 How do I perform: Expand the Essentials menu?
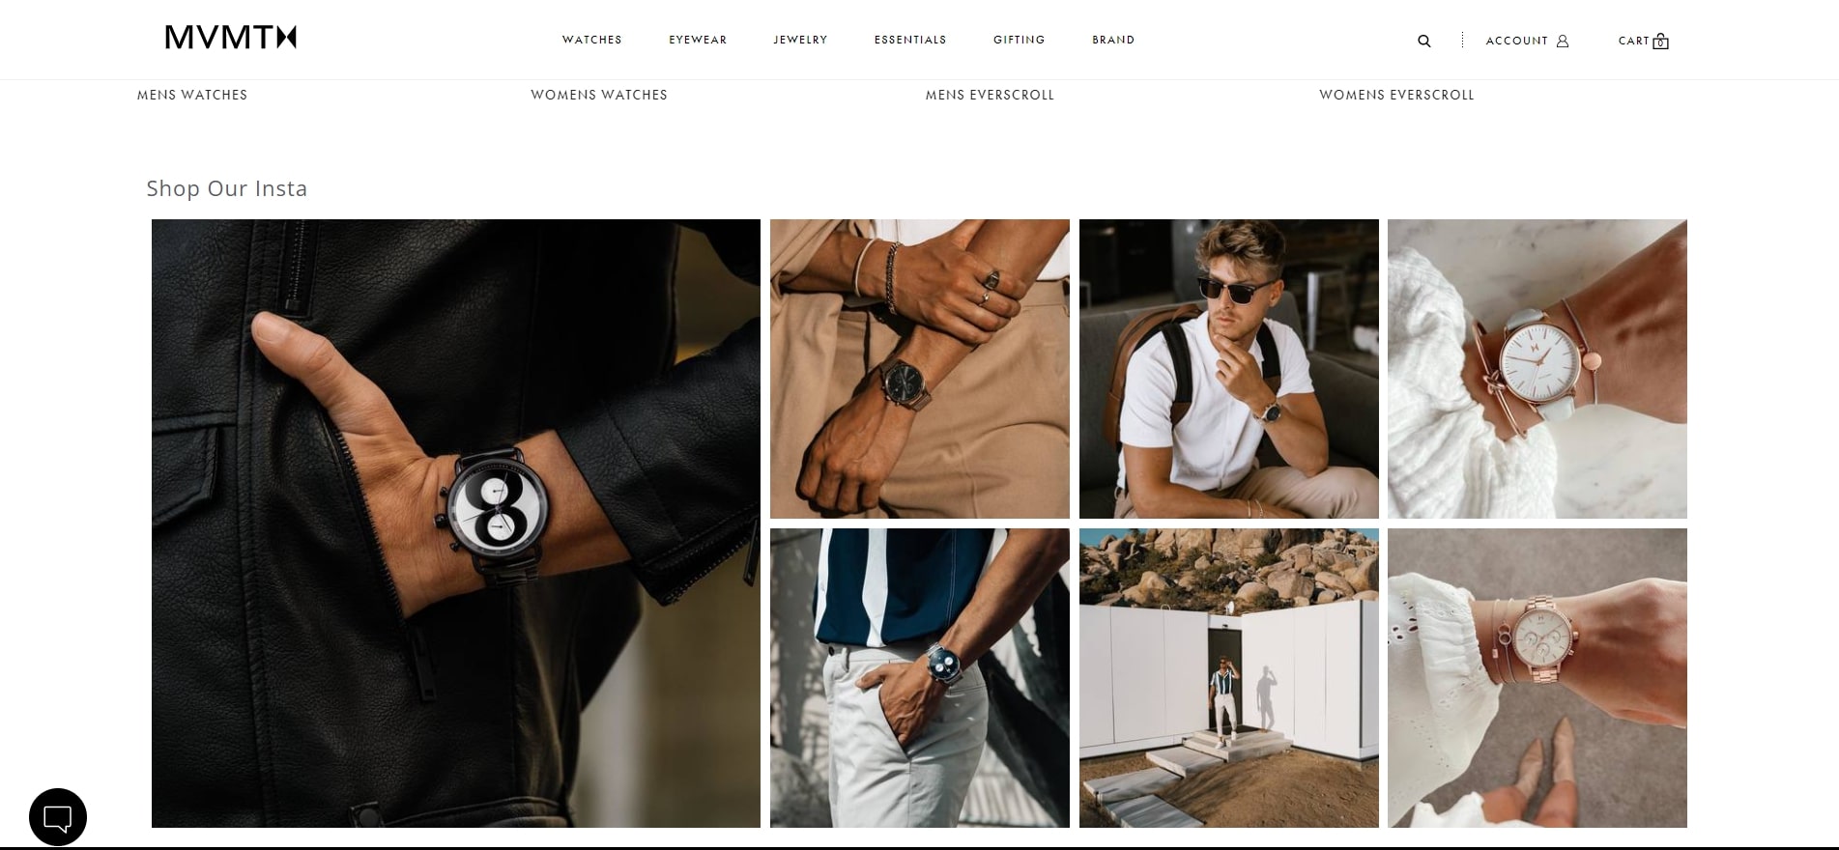click(x=910, y=40)
